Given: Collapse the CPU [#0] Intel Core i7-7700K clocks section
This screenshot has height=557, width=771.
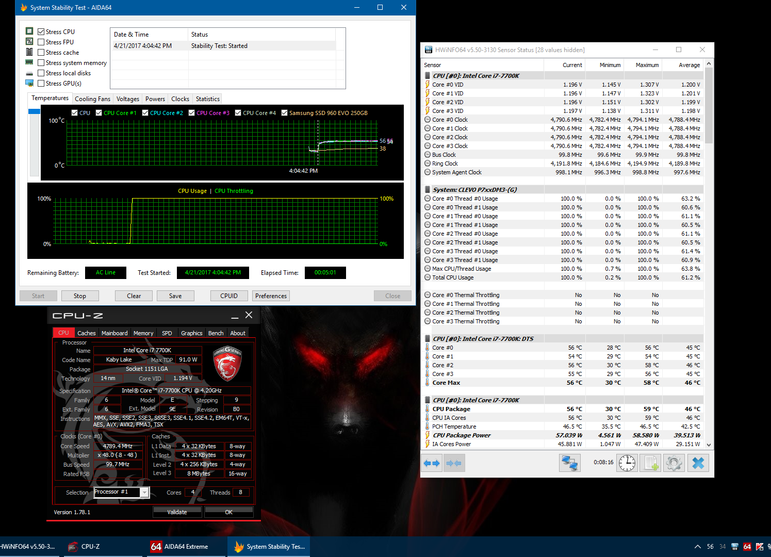Looking at the screenshot, I should pos(428,76).
